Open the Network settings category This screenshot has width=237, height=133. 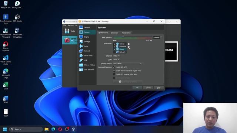tap(87, 51)
